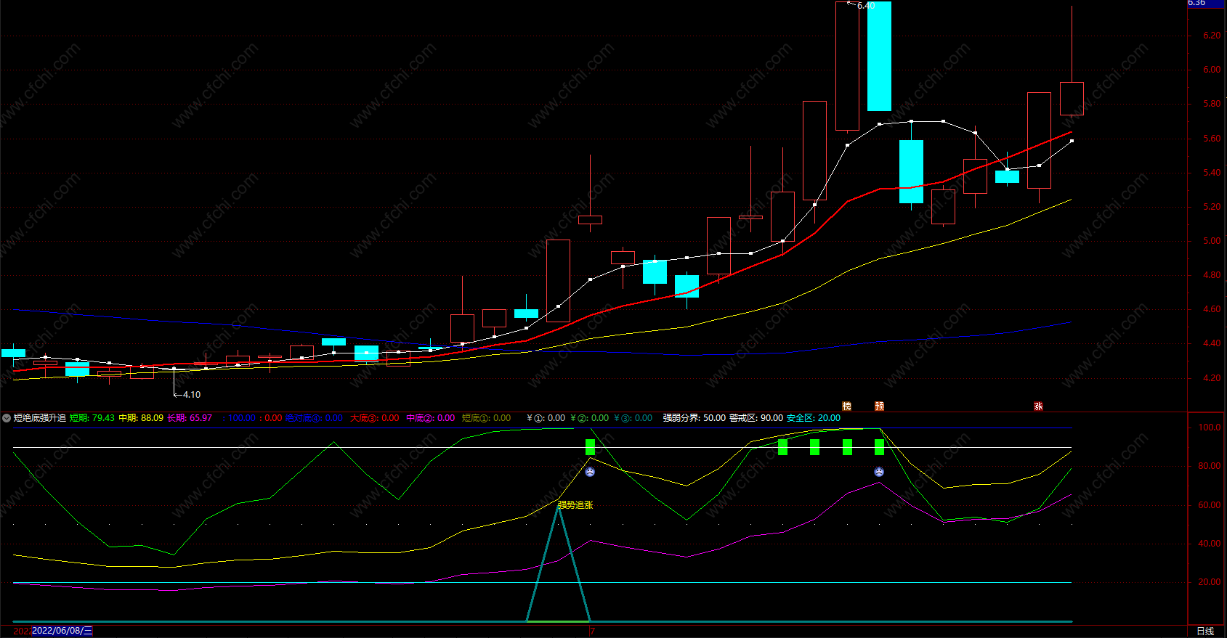The height and width of the screenshot is (638, 1227).
Task: Click the 4.10 low price label
Action: 192,395
